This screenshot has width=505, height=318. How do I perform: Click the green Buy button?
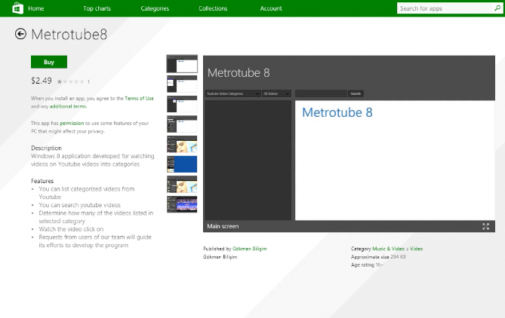(x=49, y=62)
